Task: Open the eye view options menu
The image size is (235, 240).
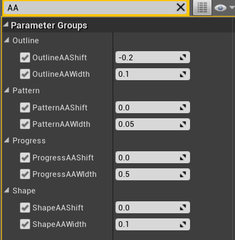Action: [x=224, y=8]
